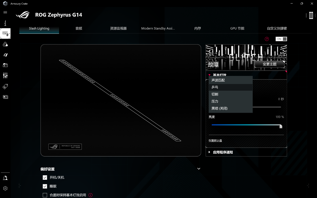Switch to the Modern Standby Assistant tab

158,28
